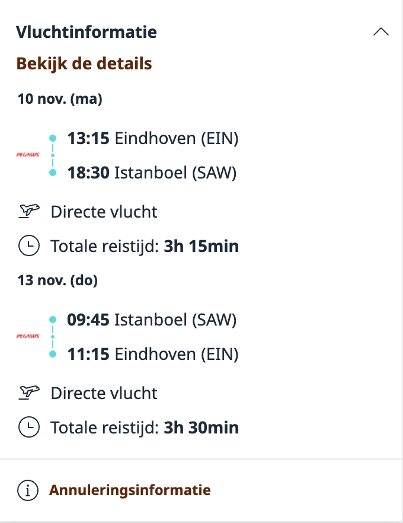403x523 pixels.
Task: Click the 10 nov. (ma) date label
Action: 60,99
